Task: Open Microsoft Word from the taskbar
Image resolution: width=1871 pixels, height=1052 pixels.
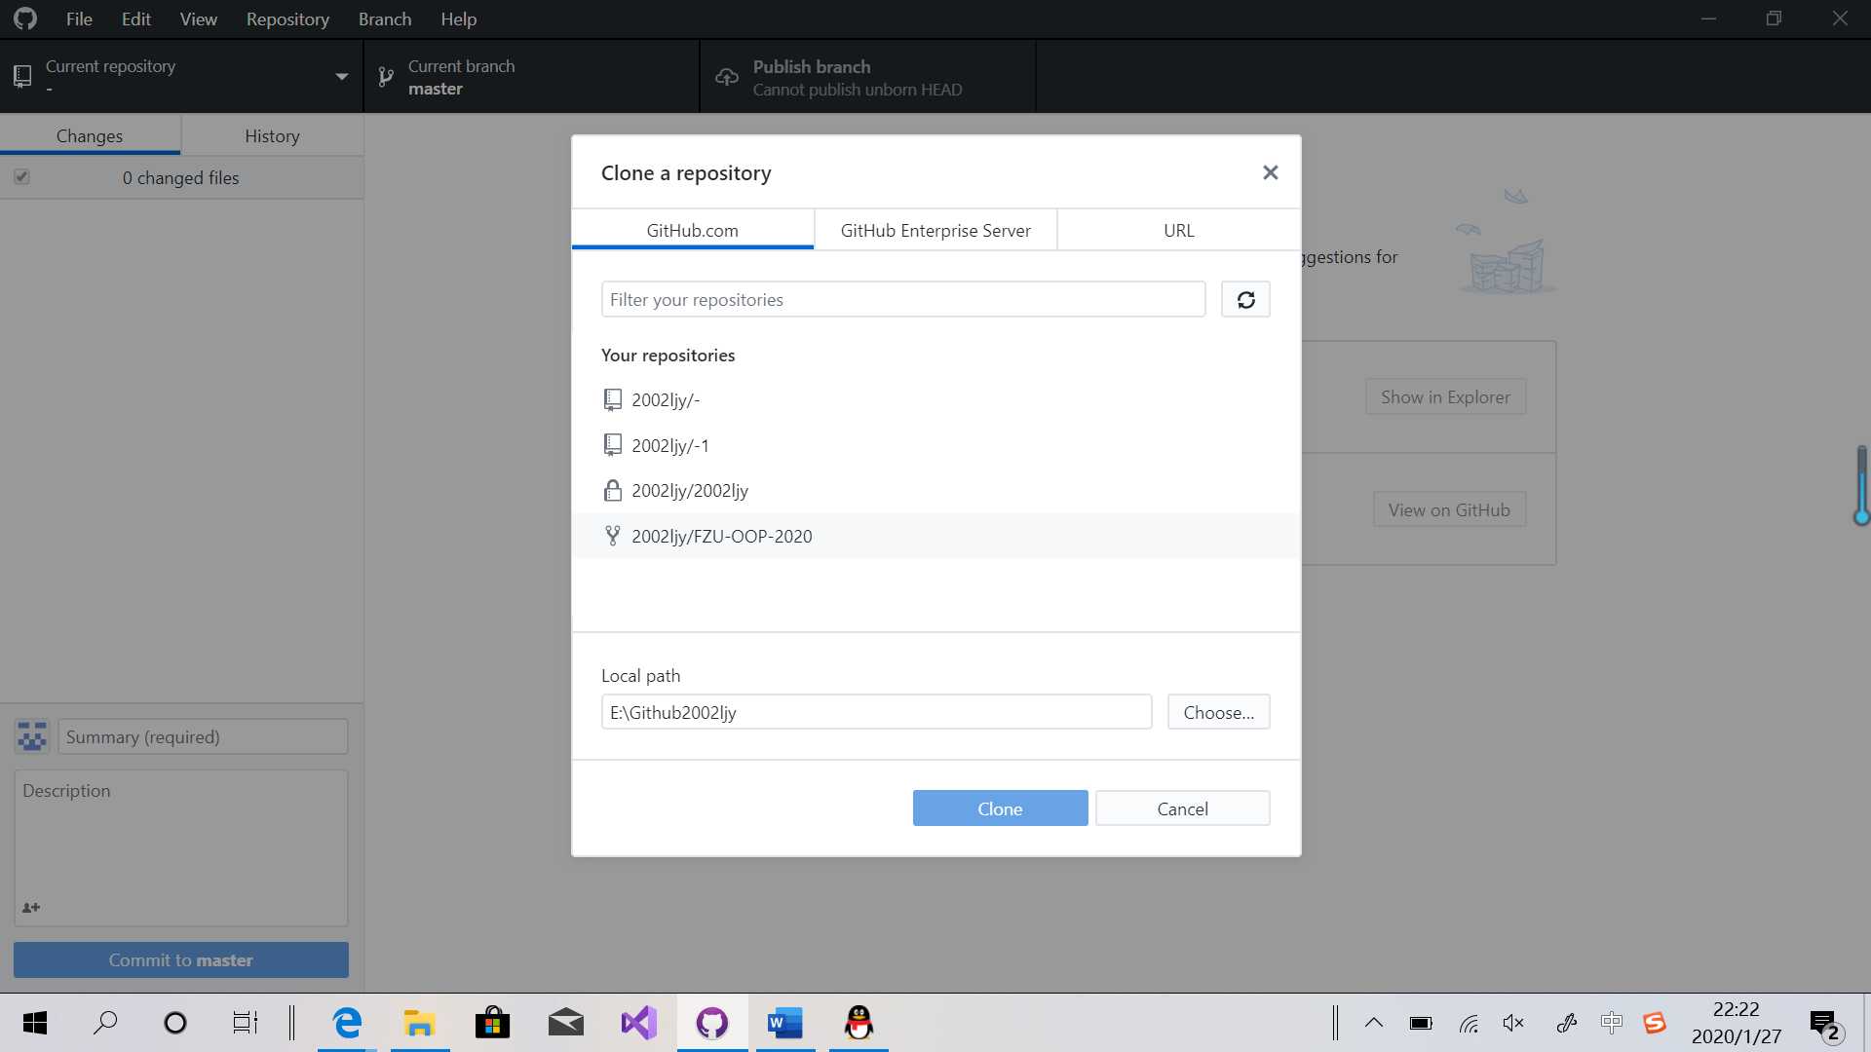Action: (x=785, y=1023)
